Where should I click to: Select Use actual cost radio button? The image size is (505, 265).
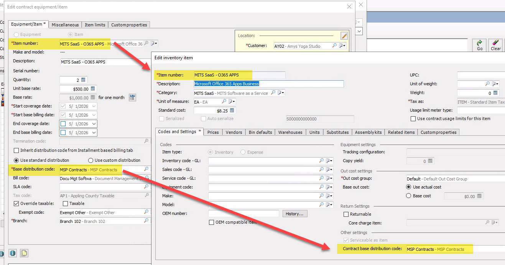coord(408,187)
